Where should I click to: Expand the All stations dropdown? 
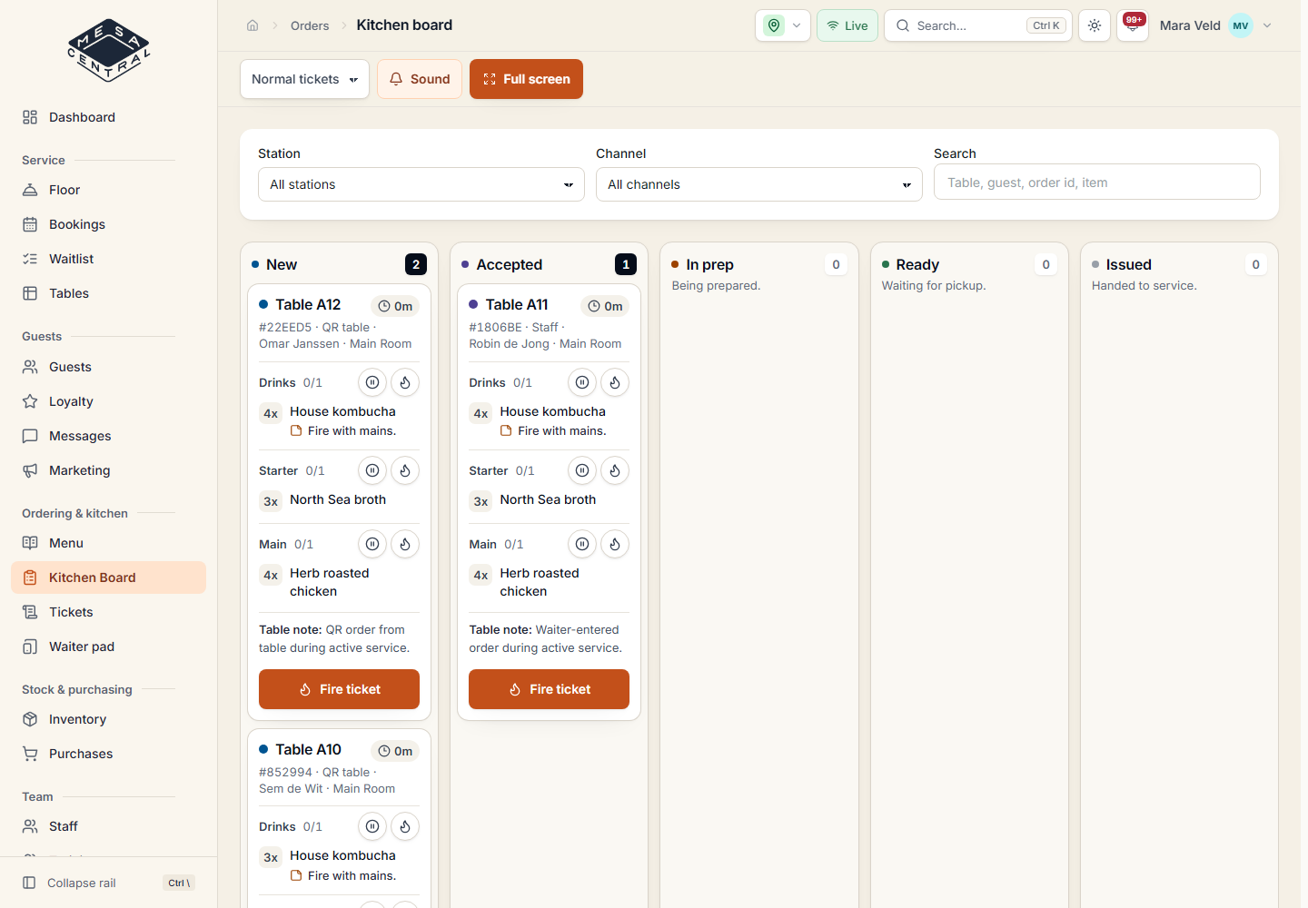point(421,184)
